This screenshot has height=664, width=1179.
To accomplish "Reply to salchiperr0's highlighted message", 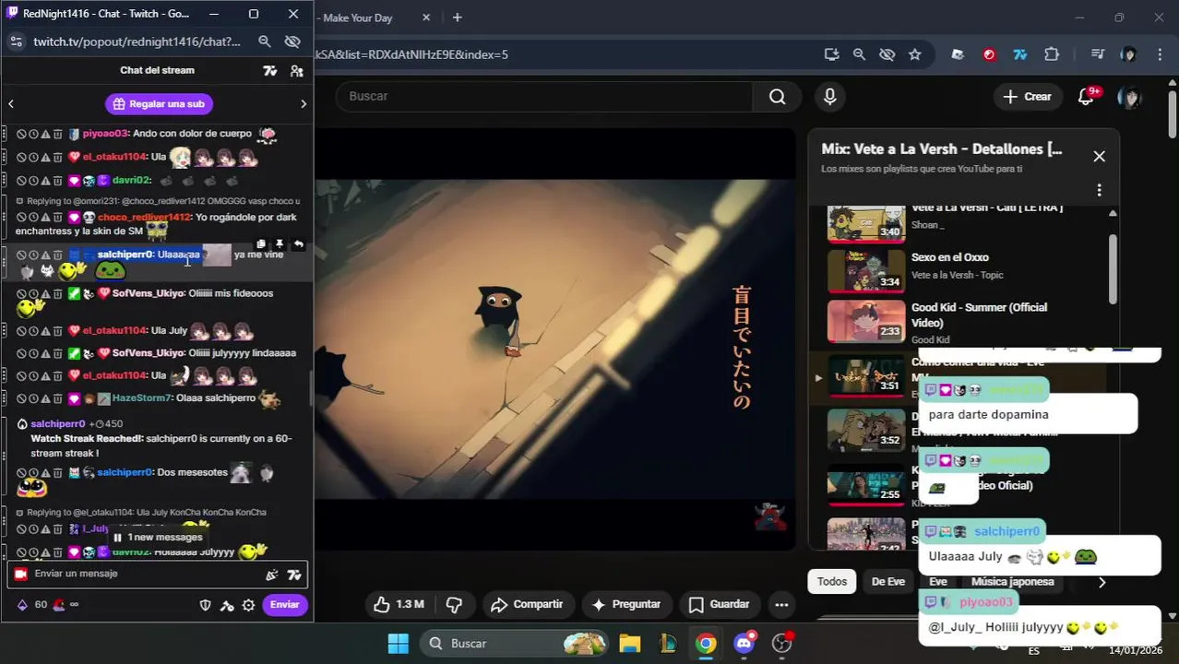I will coord(298,244).
